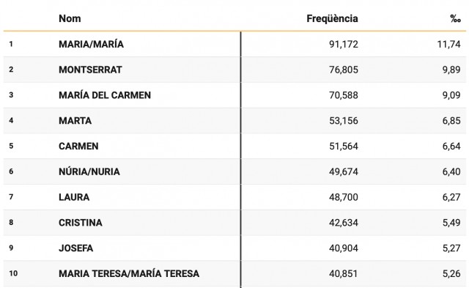Click the per-mille value 11,74
The image size is (469, 288).
click(448, 44)
